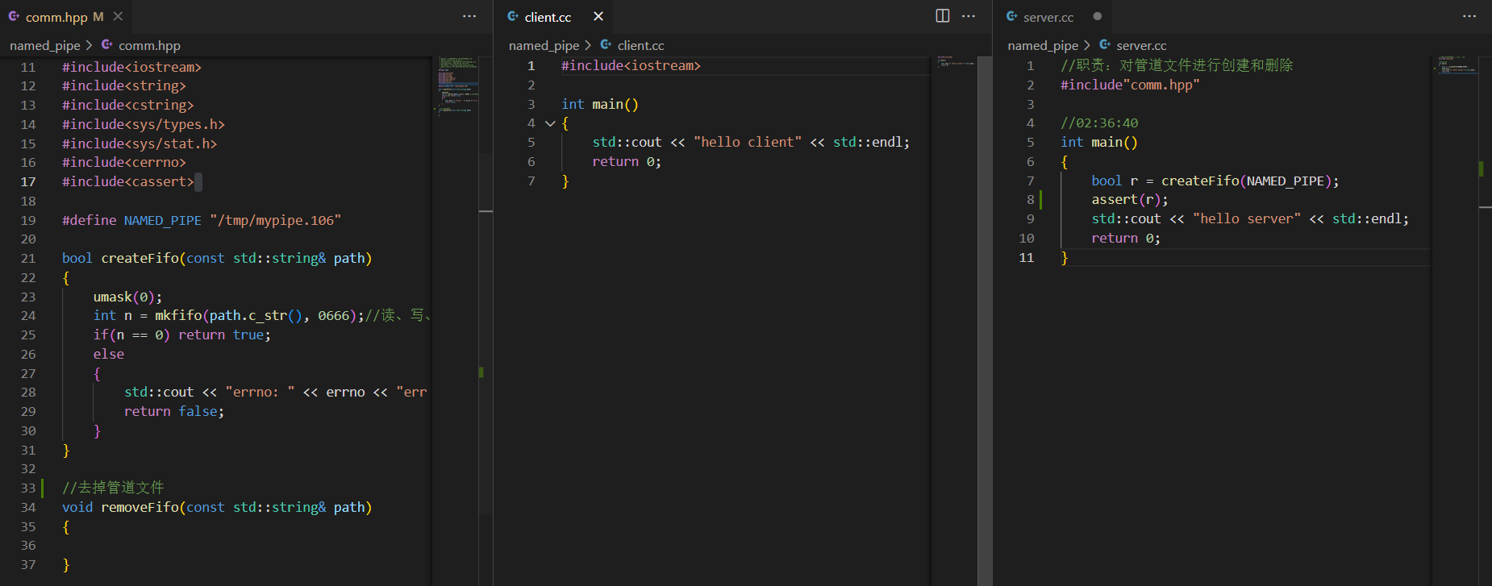Click "return 0;" in client.cc
The width and height of the screenshot is (1492, 586).
627,161
